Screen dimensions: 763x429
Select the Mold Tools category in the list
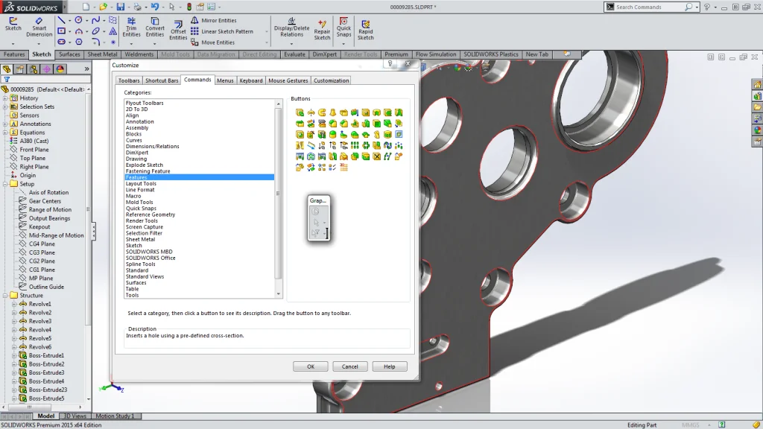pyautogui.click(x=139, y=202)
